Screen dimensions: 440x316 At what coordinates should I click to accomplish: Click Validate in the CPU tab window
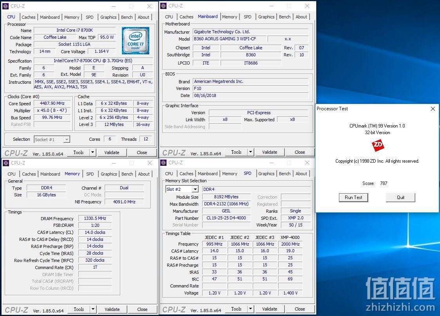tap(112, 153)
